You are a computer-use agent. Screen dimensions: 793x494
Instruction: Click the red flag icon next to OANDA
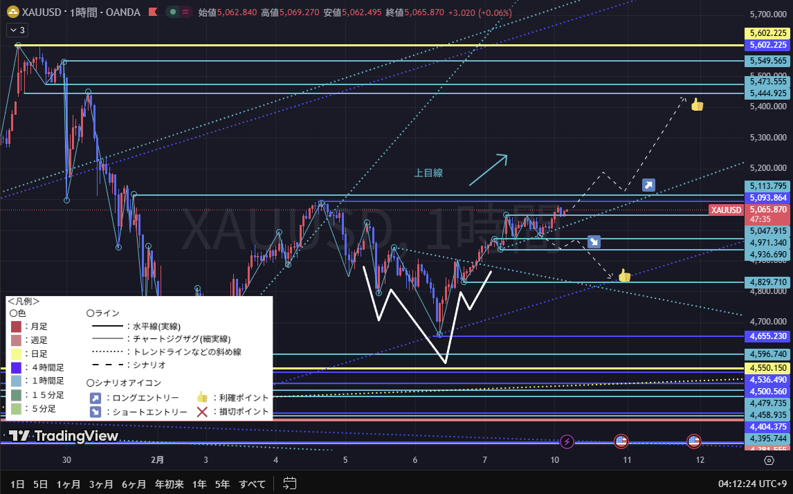click(153, 12)
